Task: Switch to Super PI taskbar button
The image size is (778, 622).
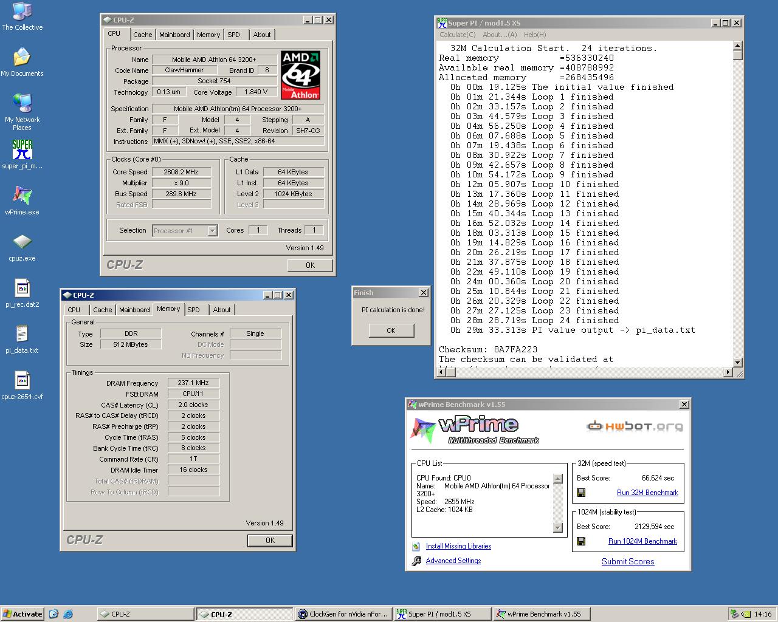Action: coord(442,614)
